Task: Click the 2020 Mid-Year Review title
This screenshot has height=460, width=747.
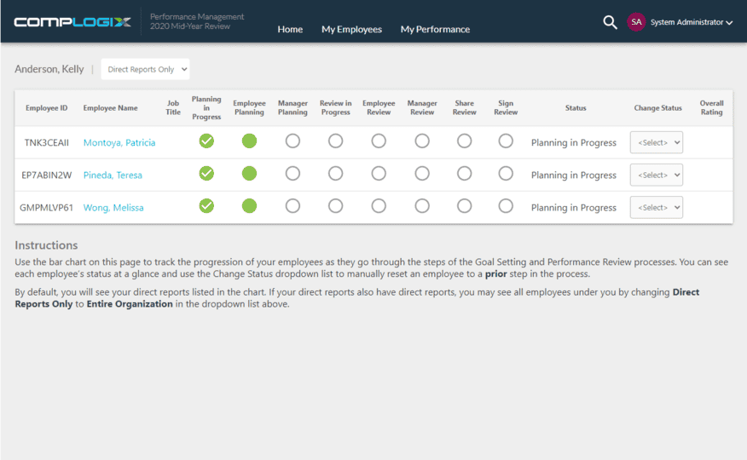Action: [190, 26]
